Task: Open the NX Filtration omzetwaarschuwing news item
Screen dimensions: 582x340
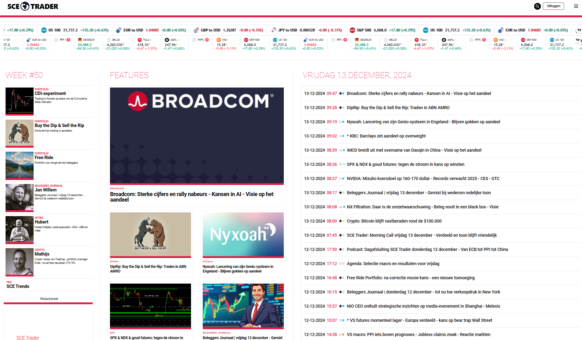Action: tap(422, 207)
